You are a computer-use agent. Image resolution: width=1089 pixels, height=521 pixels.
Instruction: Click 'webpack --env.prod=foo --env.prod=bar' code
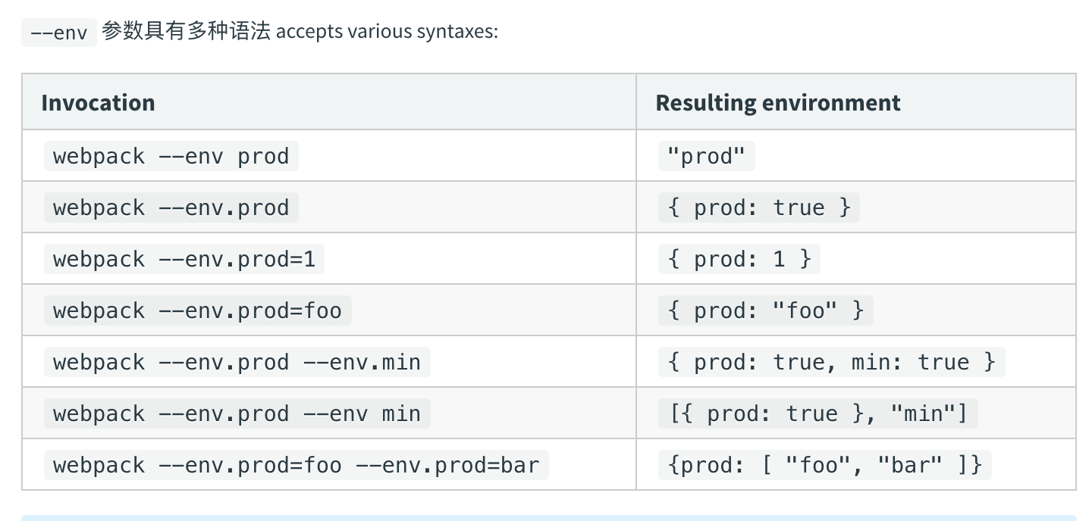pyautogui.click(x=296, y=464)
